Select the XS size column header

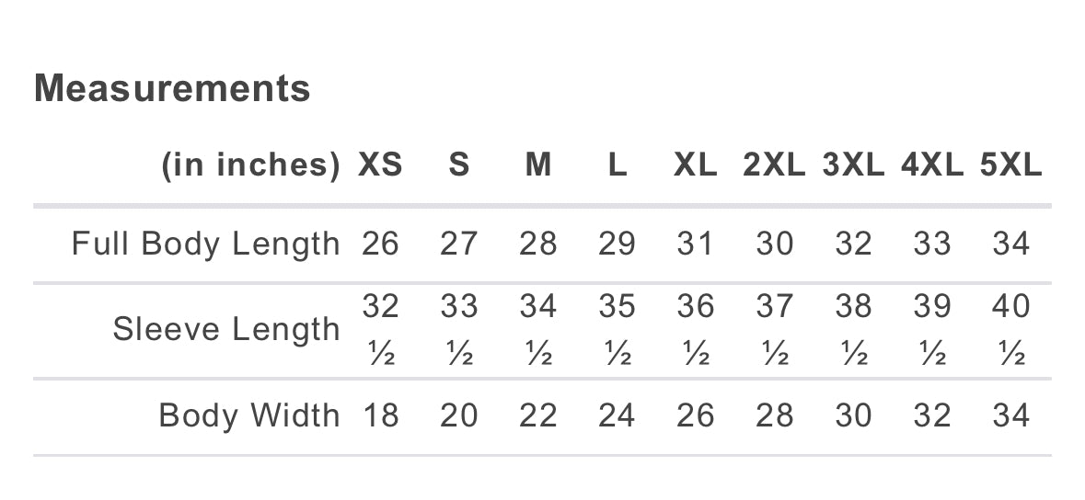coord(380,165)
